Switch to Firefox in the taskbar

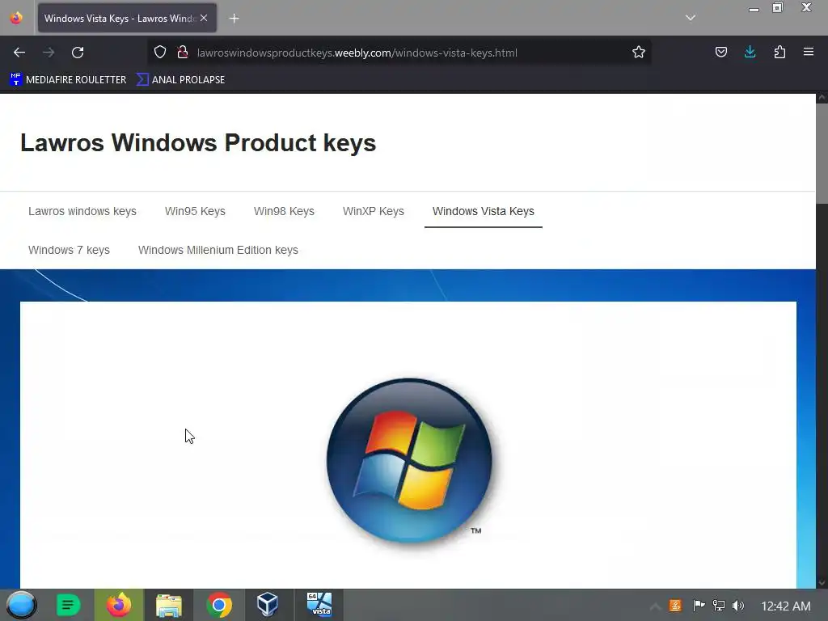click(119, 605)
